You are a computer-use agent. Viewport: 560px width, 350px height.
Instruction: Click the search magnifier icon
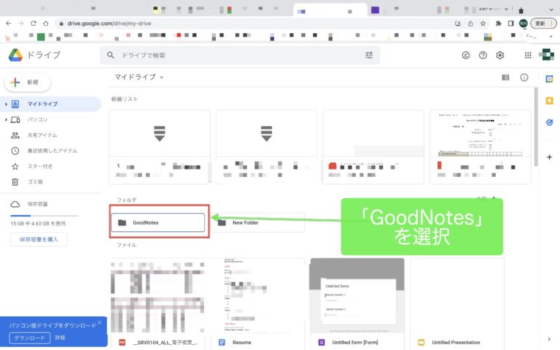111,55
